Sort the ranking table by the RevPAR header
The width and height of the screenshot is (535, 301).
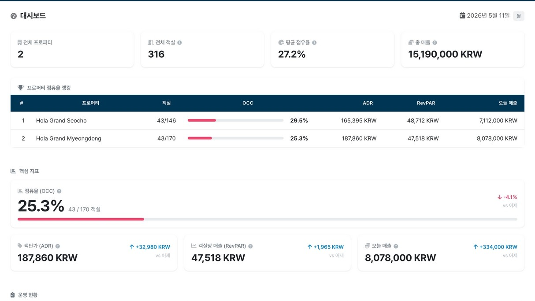426,103
